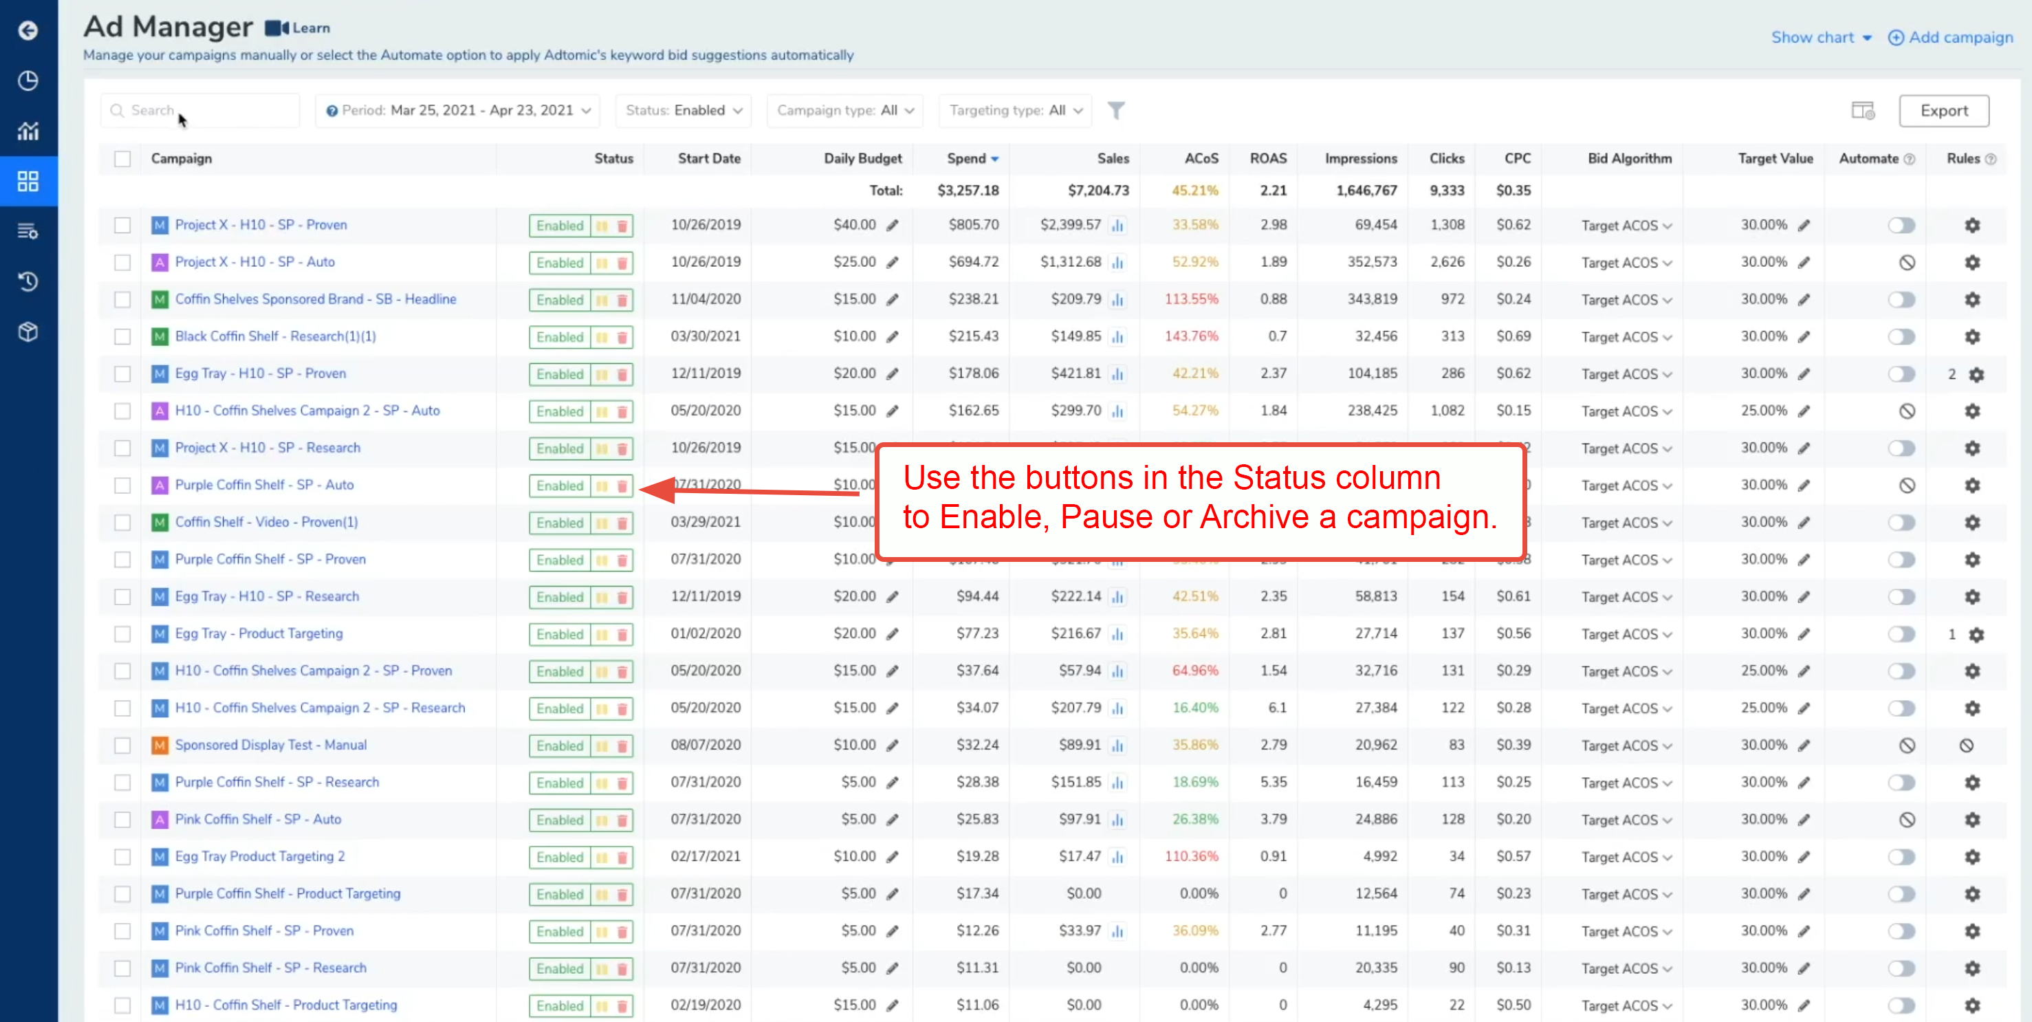The width and height of the screenshot is (2032, 1022).
Task: Open rules gear for Egg Tray - H10 - SP - Proven
Action: click(x=1976, y=374)
